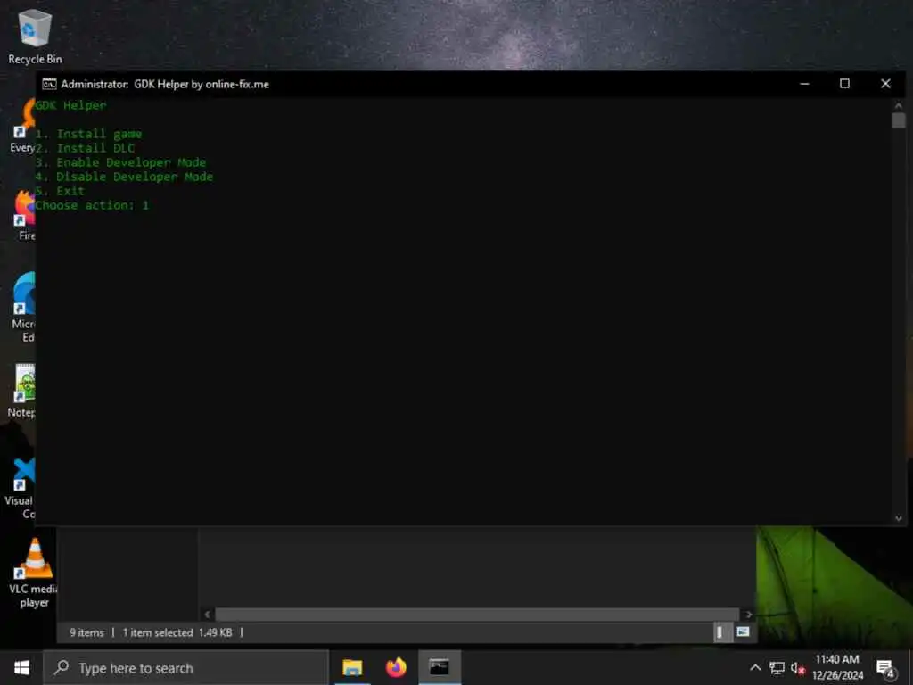913x685 pixels.
Task: Open the Notepad++ desktop shortcut
Action: (x=21, y=391)
